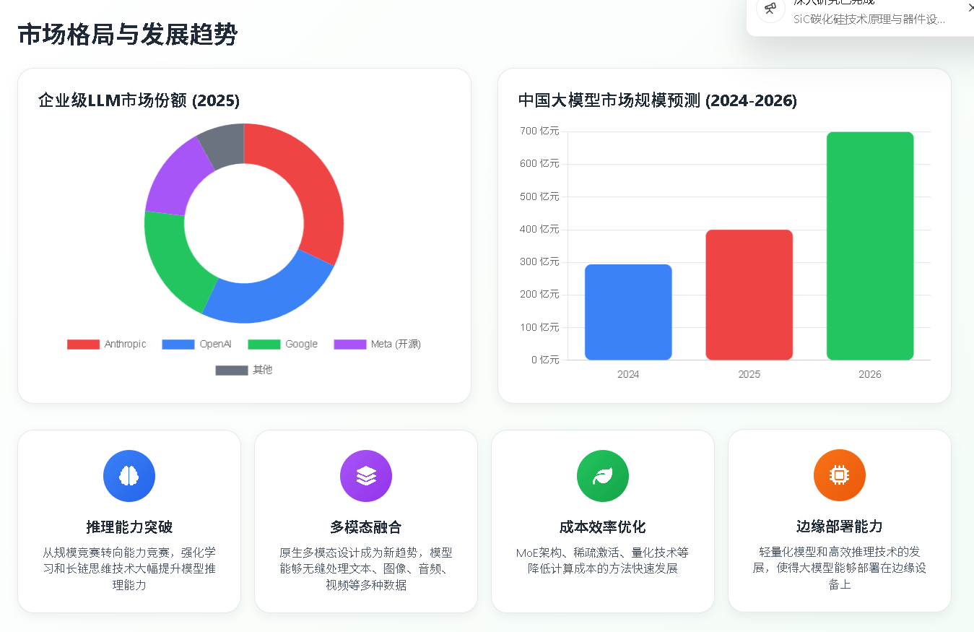Dismiss the notification with the X button
Screen dimensions: 974x632
pyautogui.click(x=970, y=8)
